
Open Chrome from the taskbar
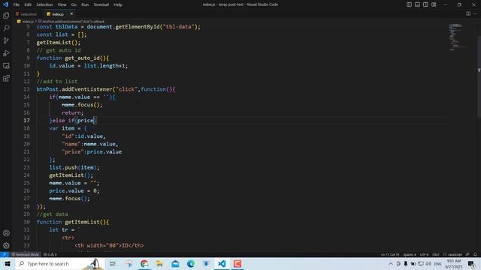144,263
